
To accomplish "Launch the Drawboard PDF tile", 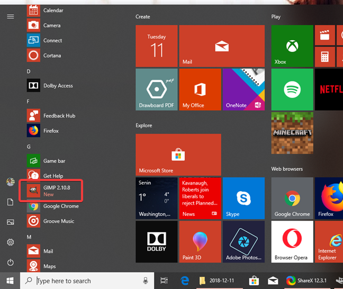I will [156, 89].
